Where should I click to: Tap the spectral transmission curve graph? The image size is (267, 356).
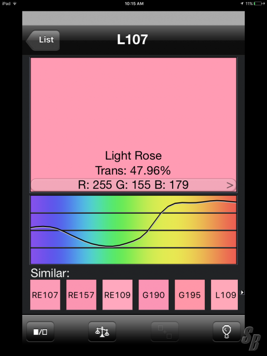(133, 230)
